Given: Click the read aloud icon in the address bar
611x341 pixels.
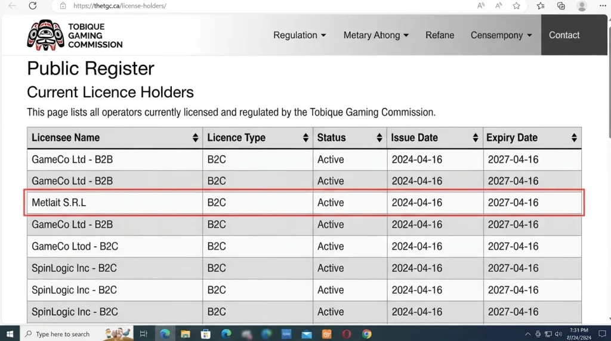Looking at the screenshot, I should click(481, 5).
